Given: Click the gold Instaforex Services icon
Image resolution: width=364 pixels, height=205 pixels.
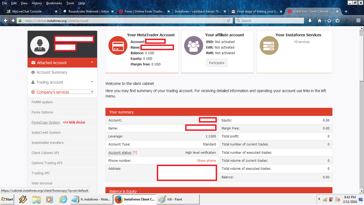Looking at the screenshot, I should click(269, 46).
